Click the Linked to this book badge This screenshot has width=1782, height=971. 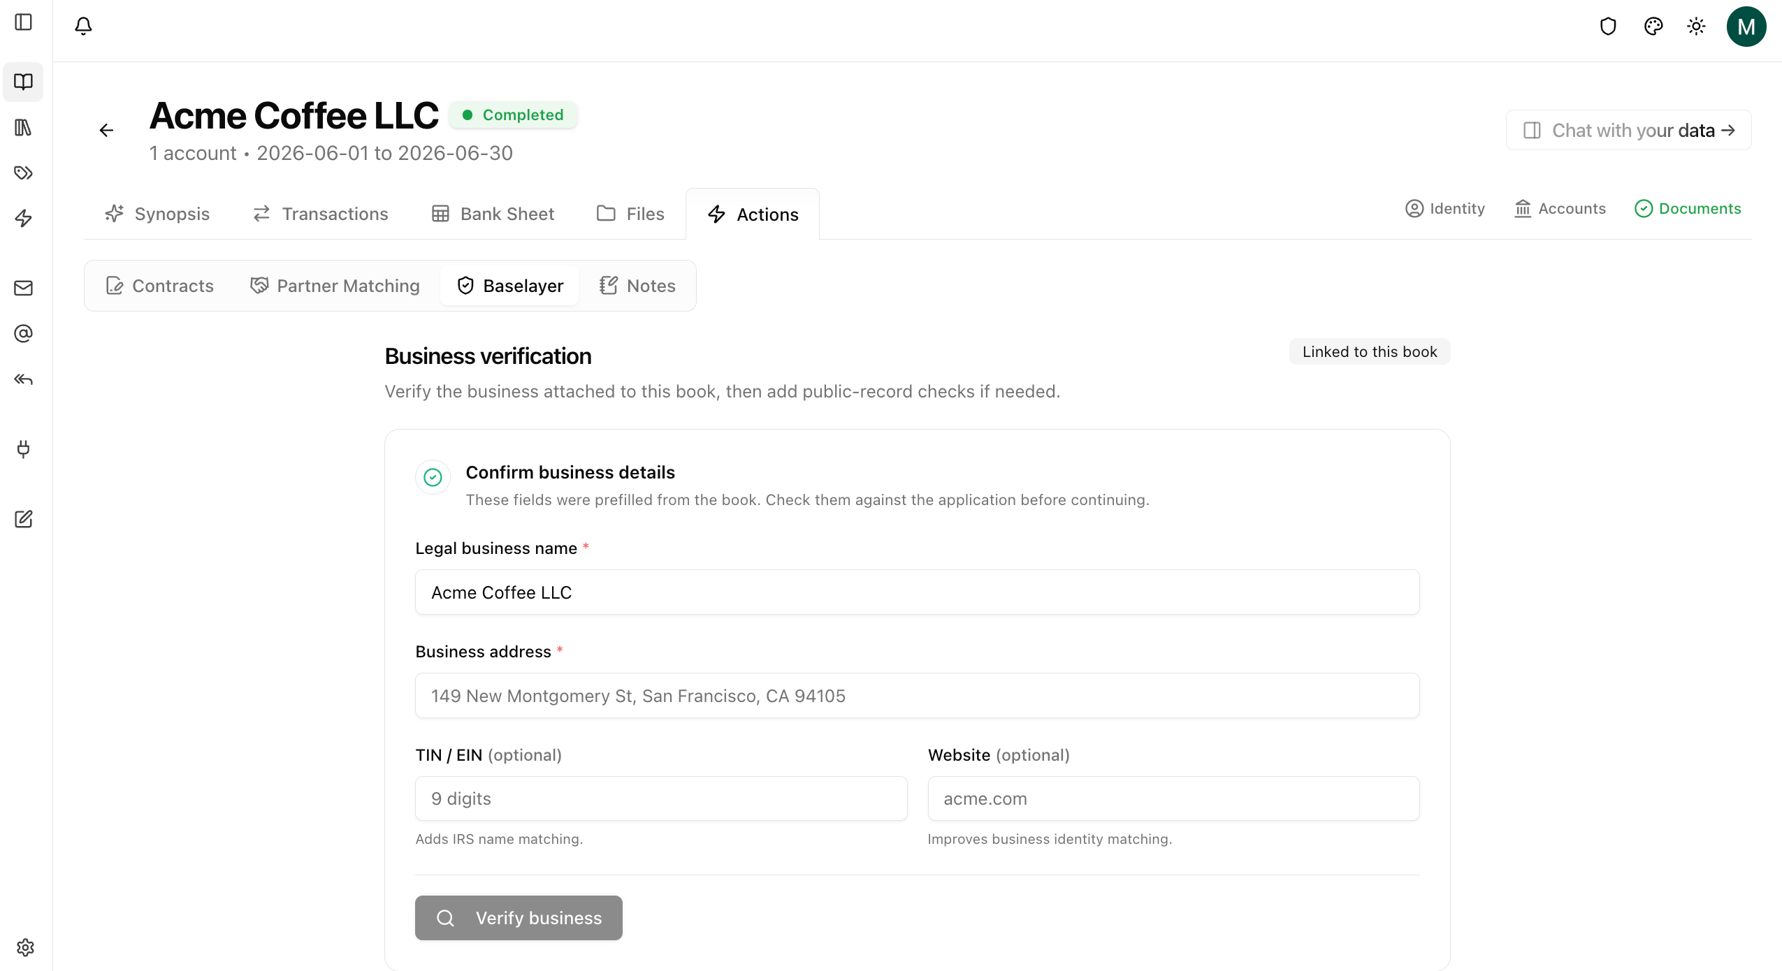pos(1370,351)
